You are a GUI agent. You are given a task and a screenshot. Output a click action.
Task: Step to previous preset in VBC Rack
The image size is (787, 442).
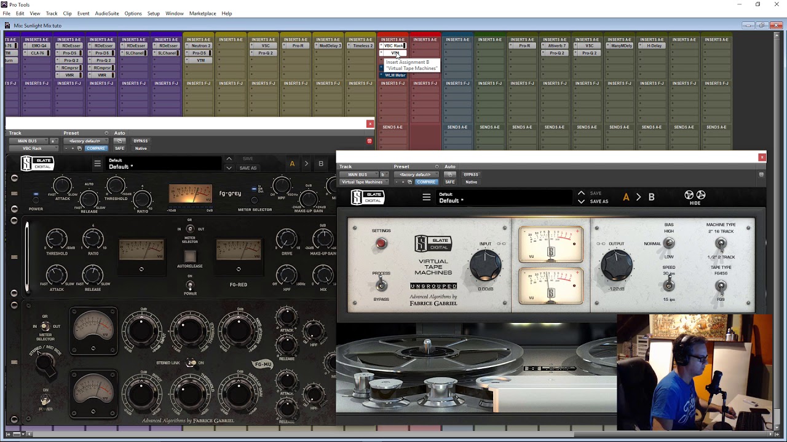229,159
